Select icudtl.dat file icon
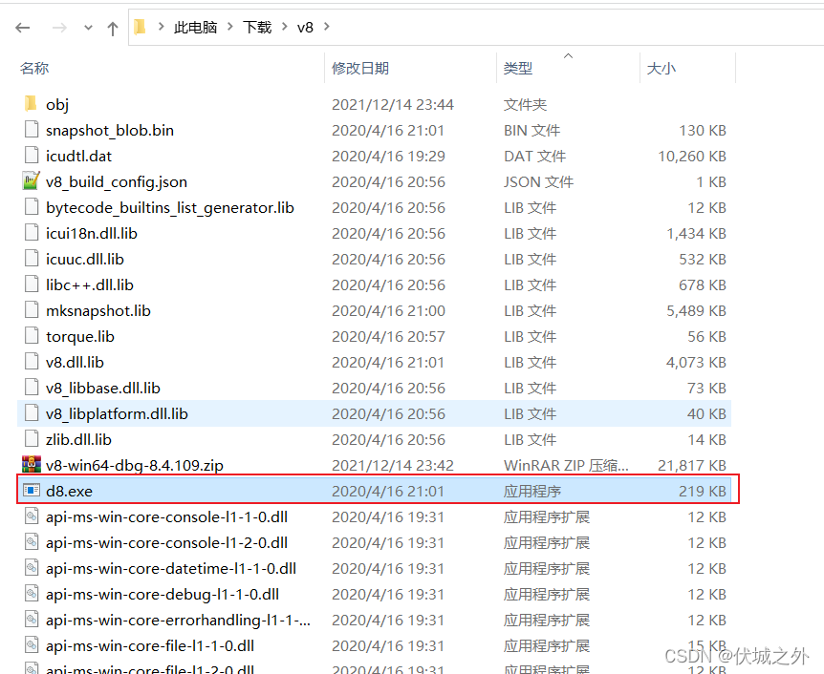Viewport: 824px width, 674px height. pyautogui.click(x=32, y=156)
